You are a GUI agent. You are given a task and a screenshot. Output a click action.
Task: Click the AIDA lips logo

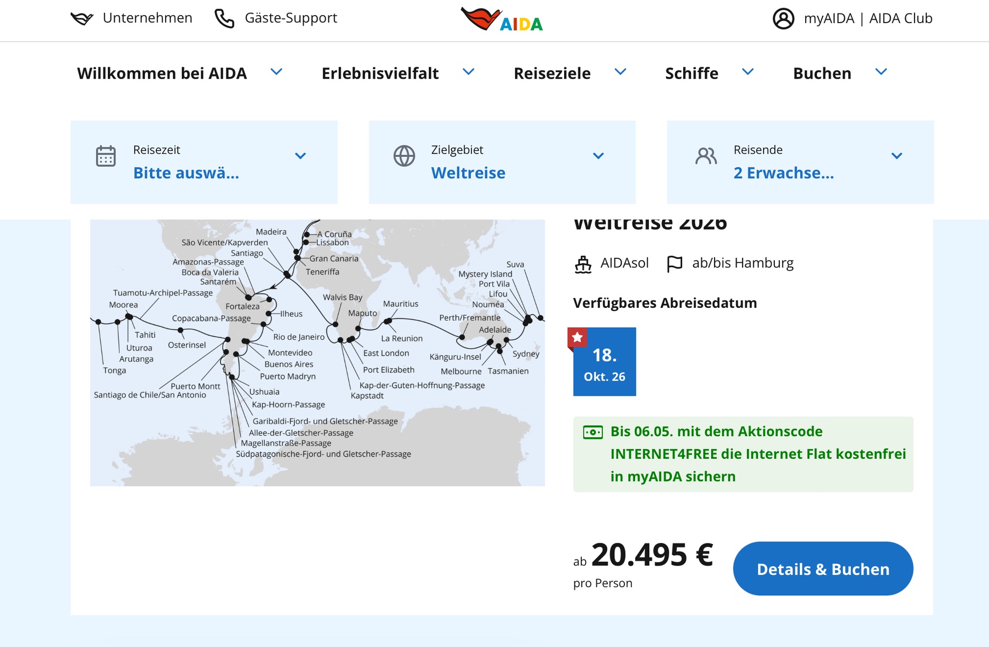point(502,19)
